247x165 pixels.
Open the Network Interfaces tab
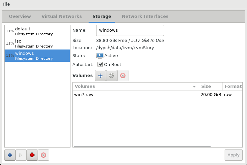(145, 16)
